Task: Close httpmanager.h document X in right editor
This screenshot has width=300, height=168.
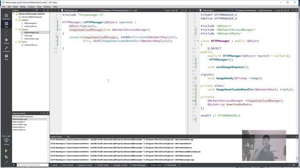Action: [x=232, y=10]
